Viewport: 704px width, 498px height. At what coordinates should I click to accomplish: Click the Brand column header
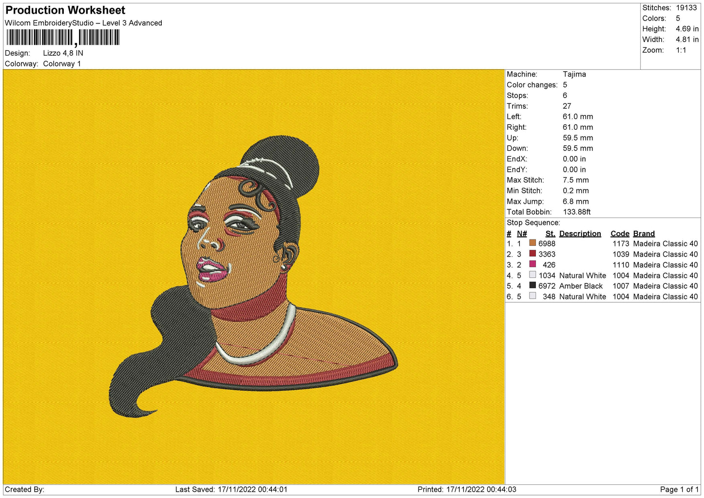click(644, 234)
